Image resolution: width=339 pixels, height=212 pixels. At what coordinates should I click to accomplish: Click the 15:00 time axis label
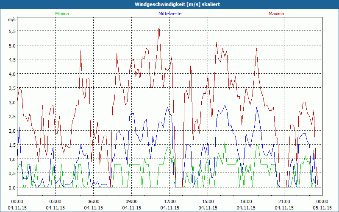208,202
